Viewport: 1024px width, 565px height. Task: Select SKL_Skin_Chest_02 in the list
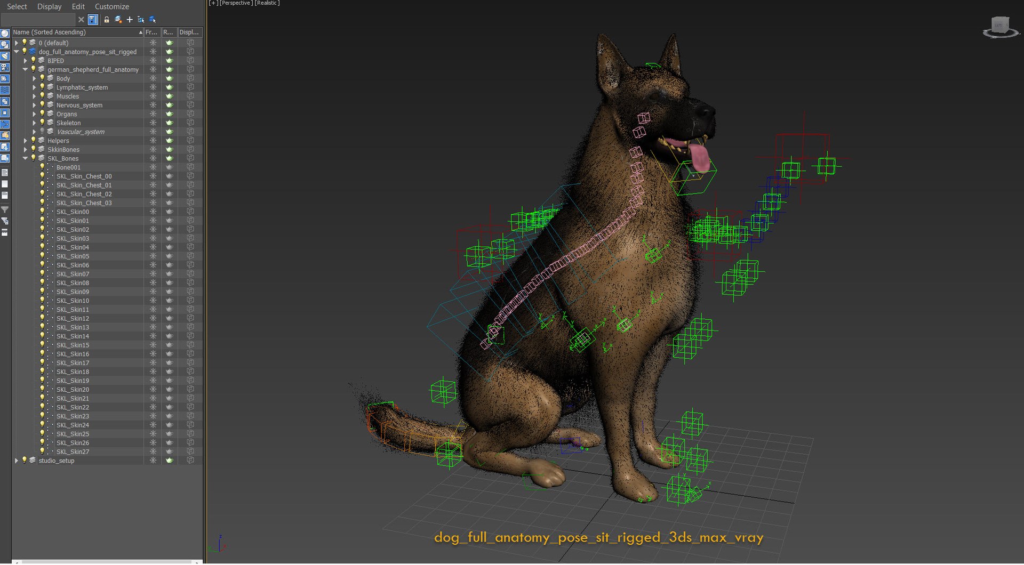tap(84, 194)
